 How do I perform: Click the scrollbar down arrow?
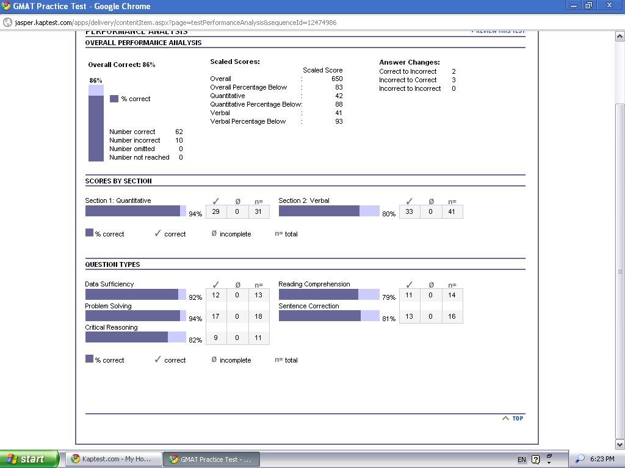tap(620, 444)
